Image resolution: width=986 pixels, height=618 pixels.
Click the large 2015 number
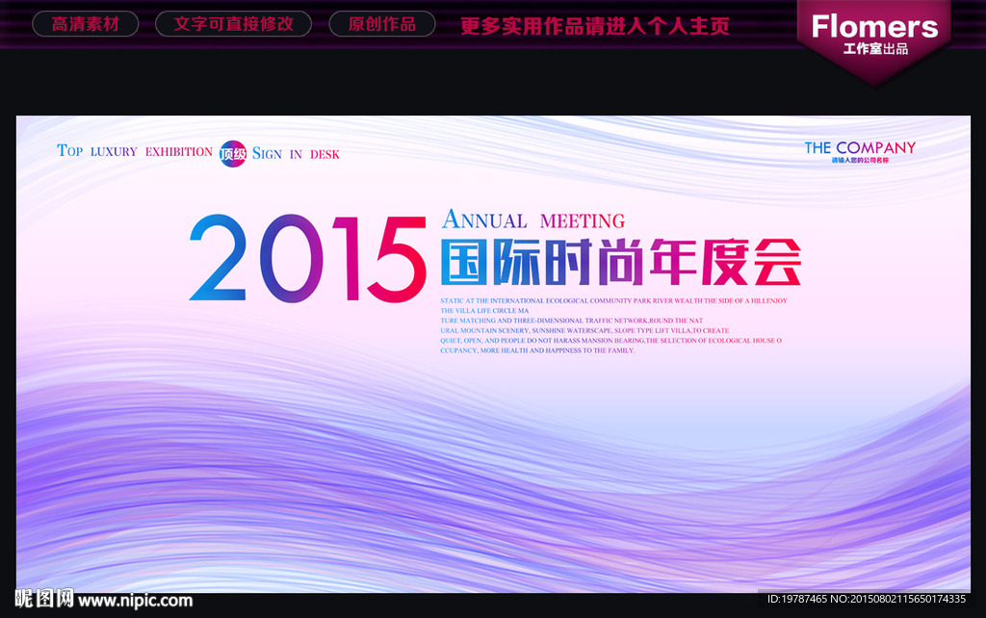[x=308, y=259]
